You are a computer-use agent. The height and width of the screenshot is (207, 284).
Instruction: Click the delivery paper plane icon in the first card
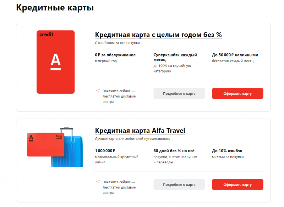pos(98,91)
